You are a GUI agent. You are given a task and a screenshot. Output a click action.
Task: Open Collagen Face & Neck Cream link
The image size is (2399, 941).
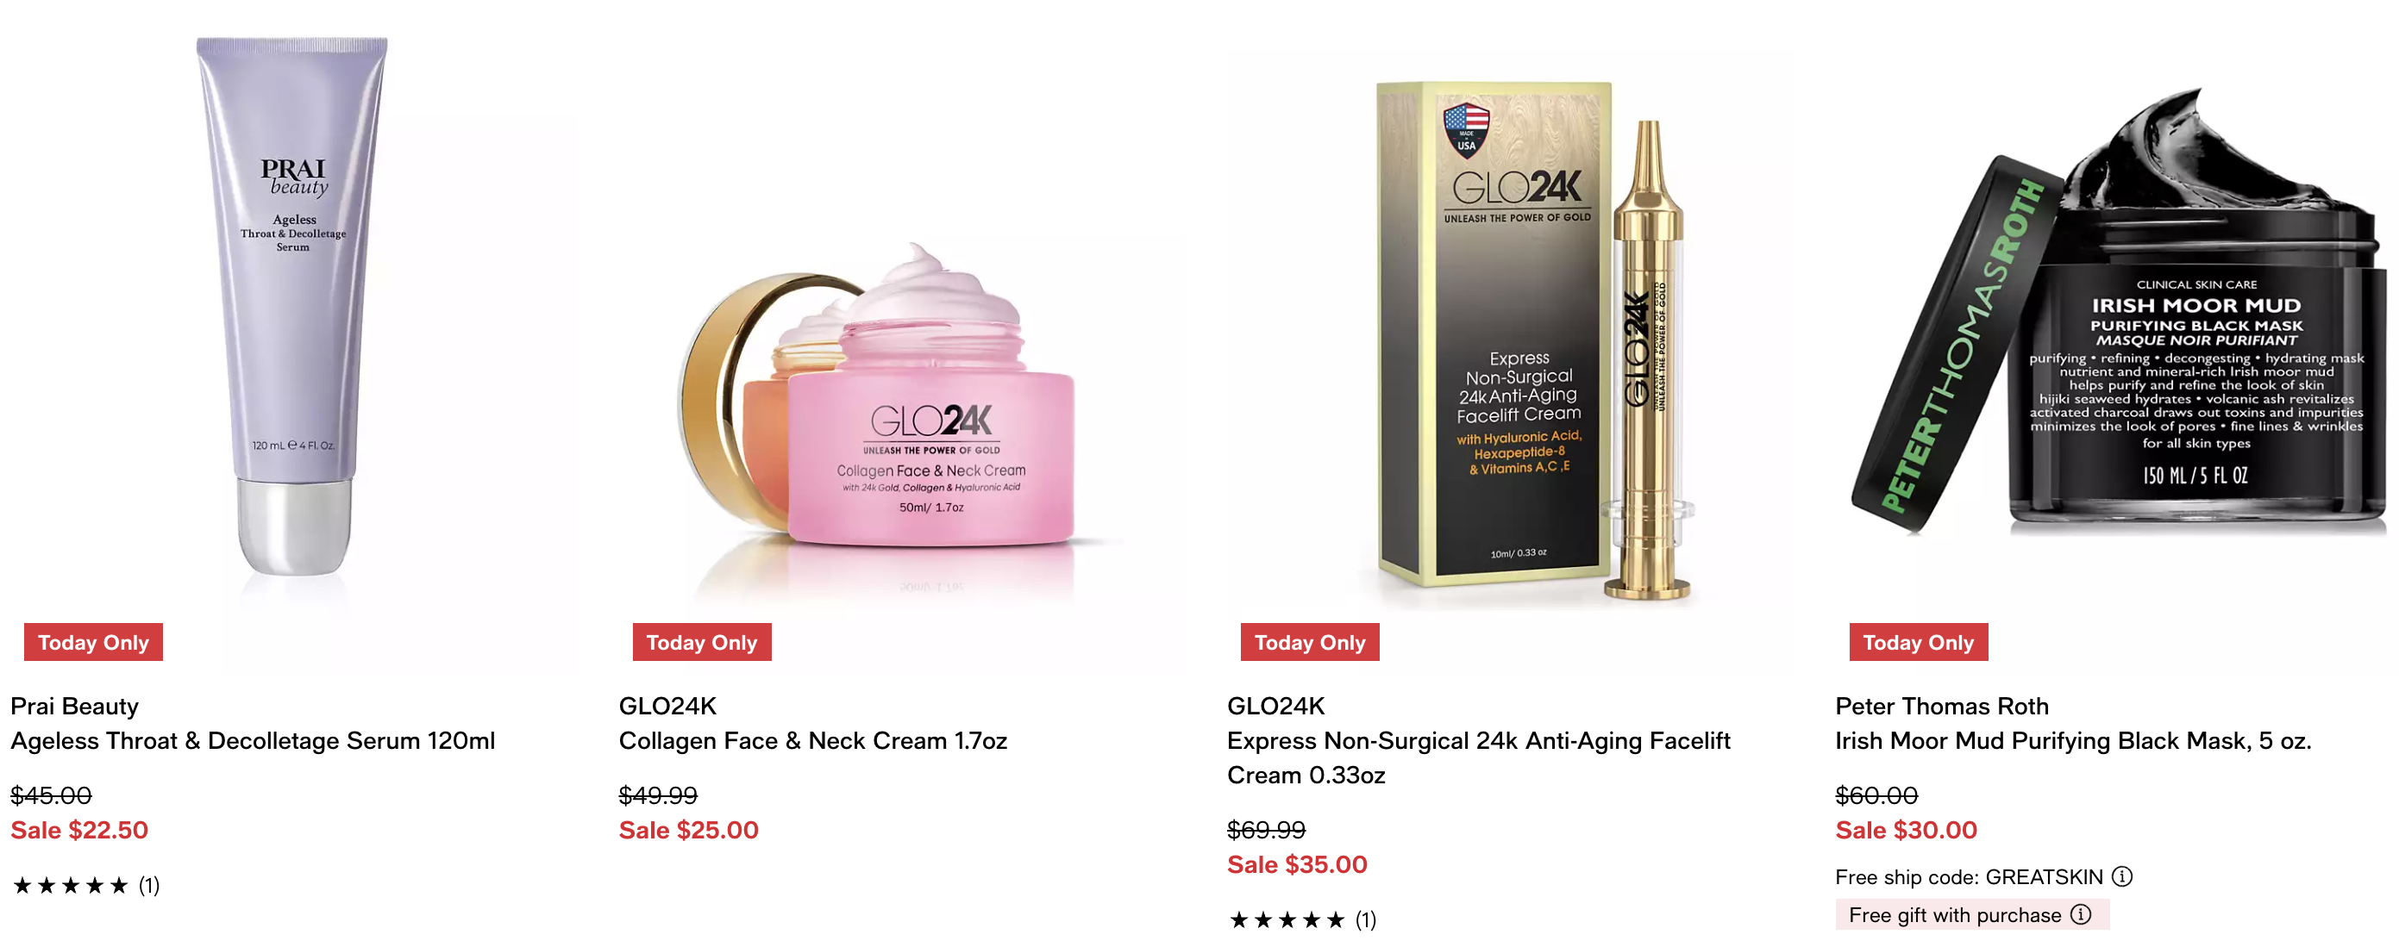[813, 741]
